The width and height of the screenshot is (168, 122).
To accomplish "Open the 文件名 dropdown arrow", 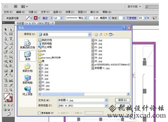I will (x=106, y=100).
